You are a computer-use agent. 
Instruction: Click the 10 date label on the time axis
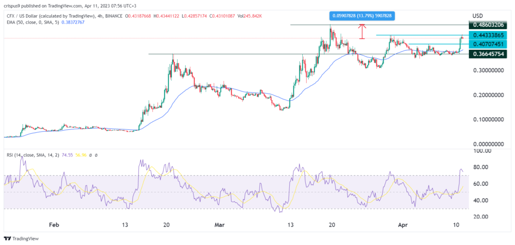coord(457,225)
